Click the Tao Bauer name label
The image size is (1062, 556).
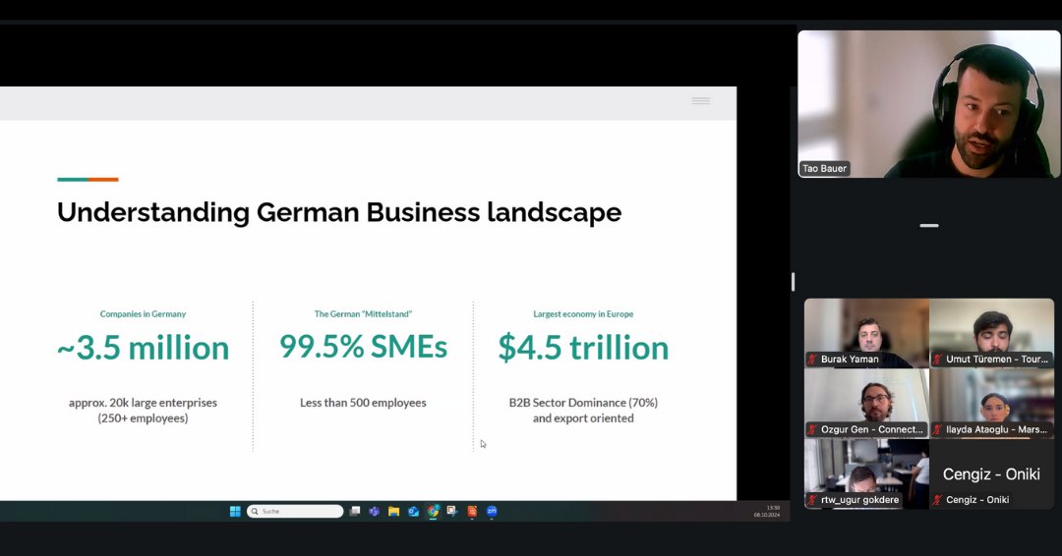[x=824, y=168]
